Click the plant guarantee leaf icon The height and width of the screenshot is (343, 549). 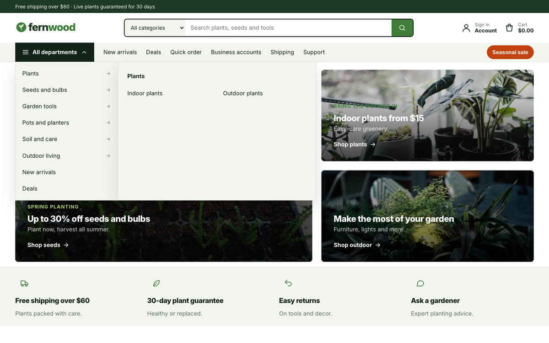click(x=156, y=284)
